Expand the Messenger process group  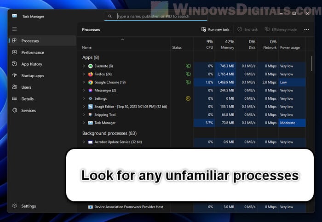[x=84, y=90]
